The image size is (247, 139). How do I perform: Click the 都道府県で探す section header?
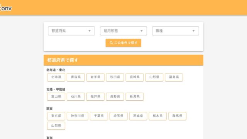coord(123,60)
